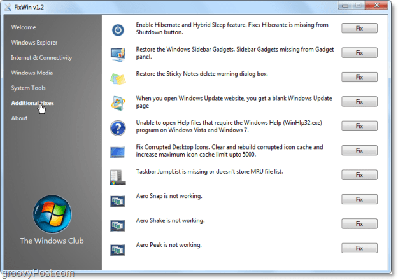Click the FixWin v1.2 window title

(29, 8)
